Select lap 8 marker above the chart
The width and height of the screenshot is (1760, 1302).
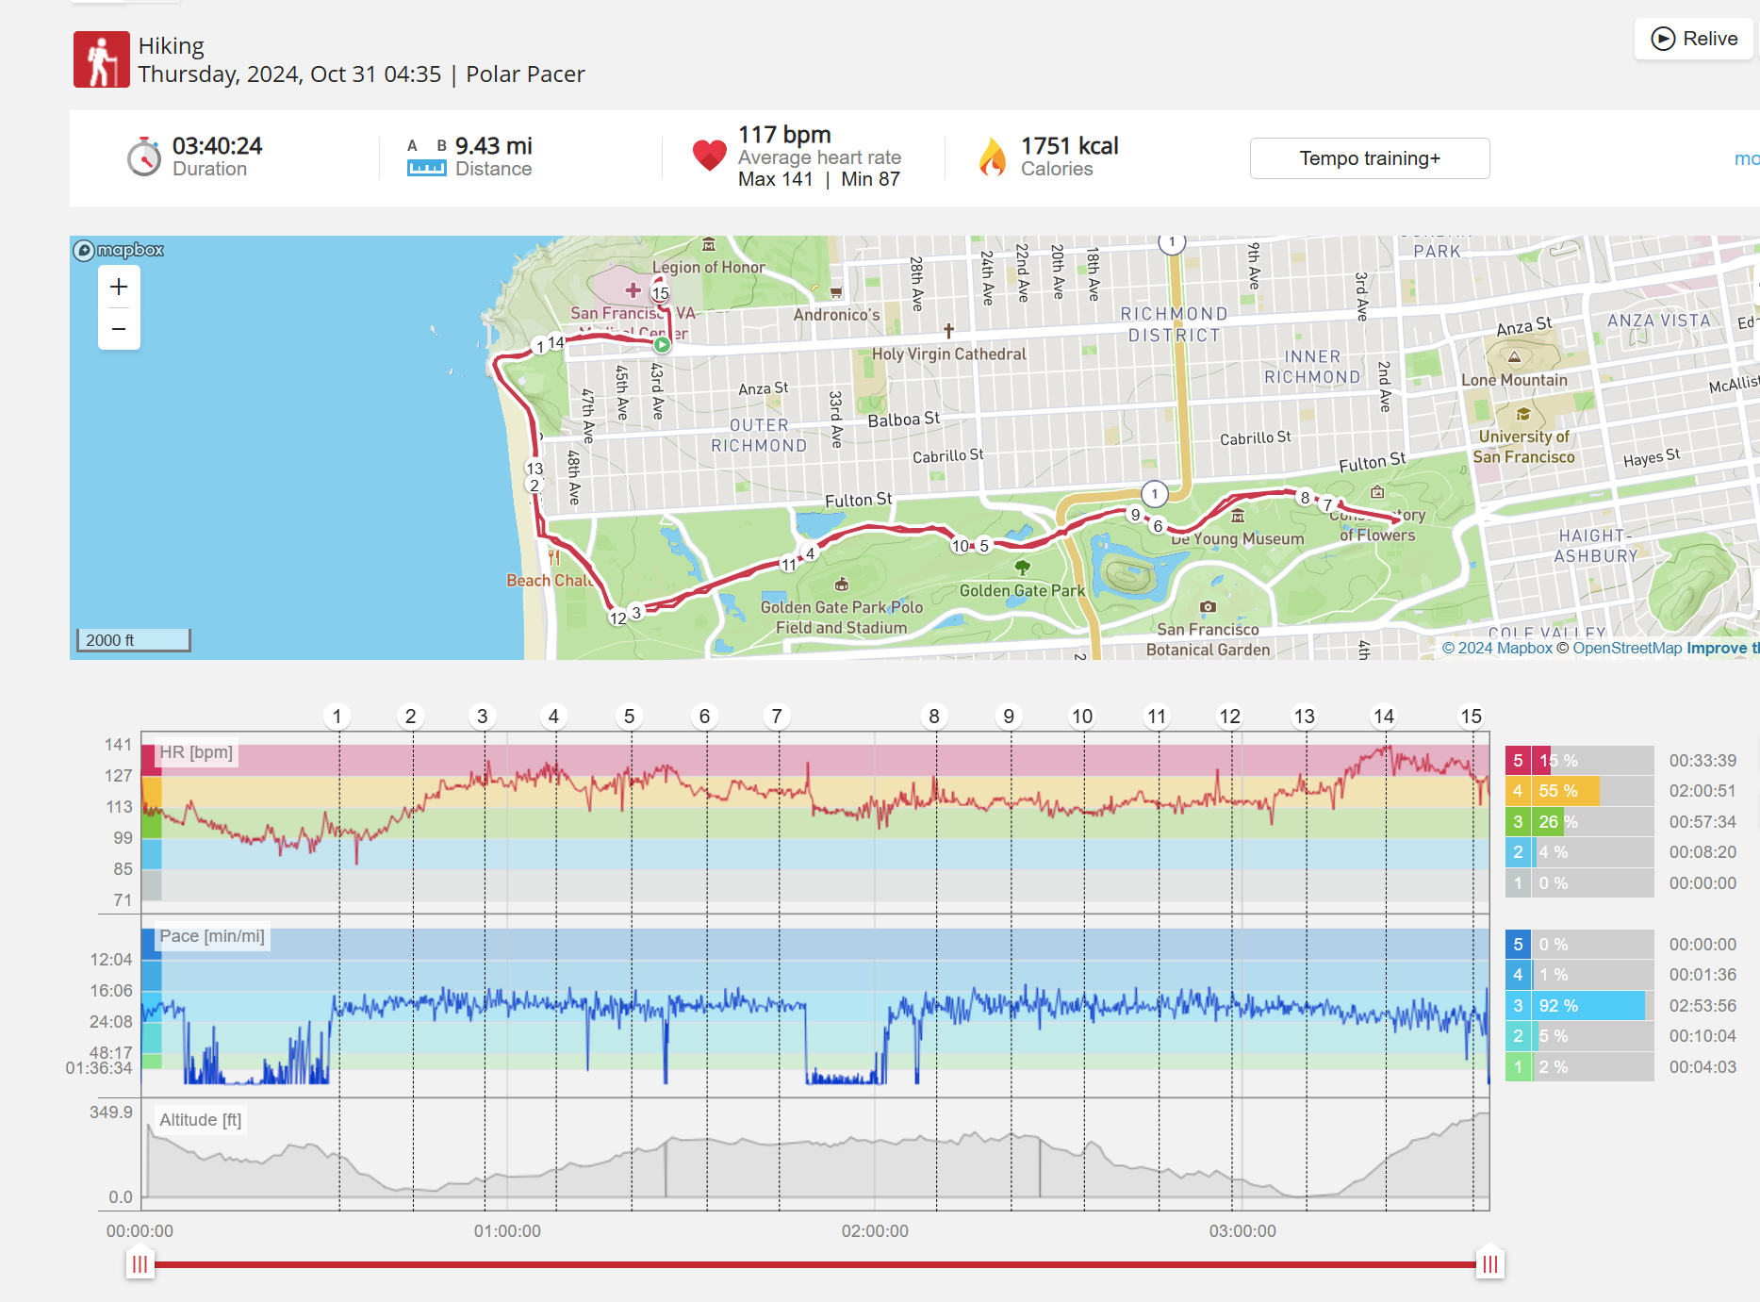click(x=934, y=717)
